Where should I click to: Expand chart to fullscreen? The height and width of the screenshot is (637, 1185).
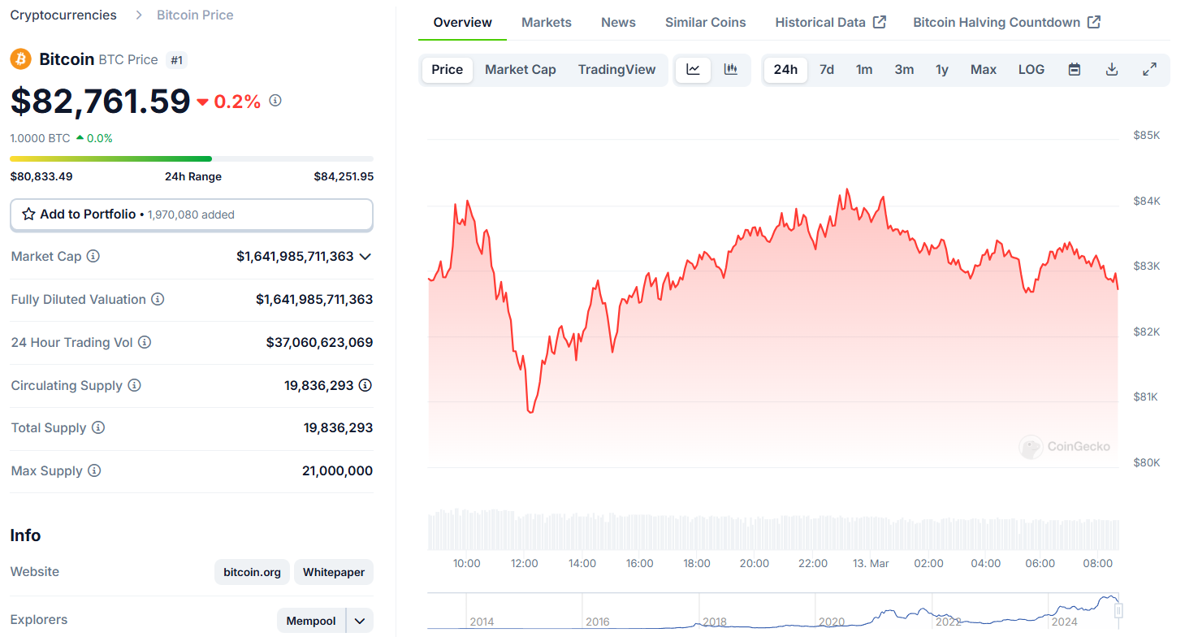[x=1149, y=70]
